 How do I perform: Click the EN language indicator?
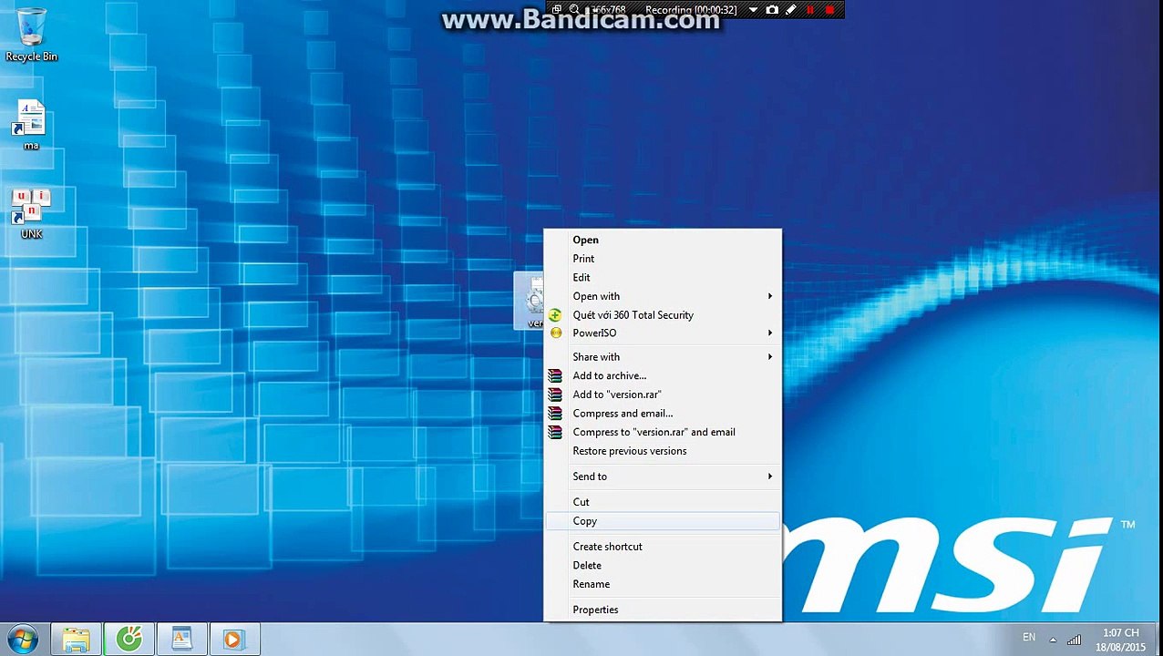click(x=1029, y=637)
